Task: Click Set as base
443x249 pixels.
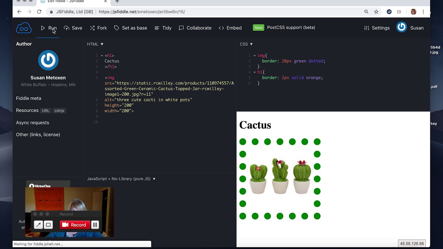Action: [x=130, y=28]
